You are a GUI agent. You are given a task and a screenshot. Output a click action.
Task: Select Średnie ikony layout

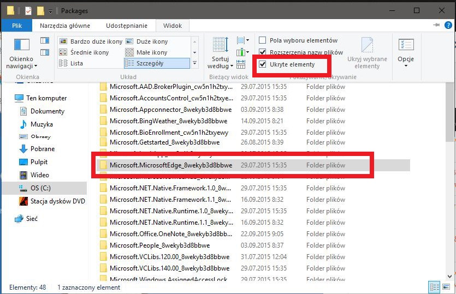coord(84,52)
